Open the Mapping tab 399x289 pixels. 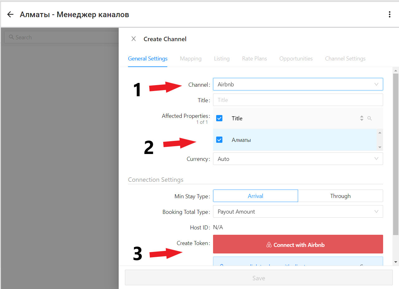(x=191, y=59)
